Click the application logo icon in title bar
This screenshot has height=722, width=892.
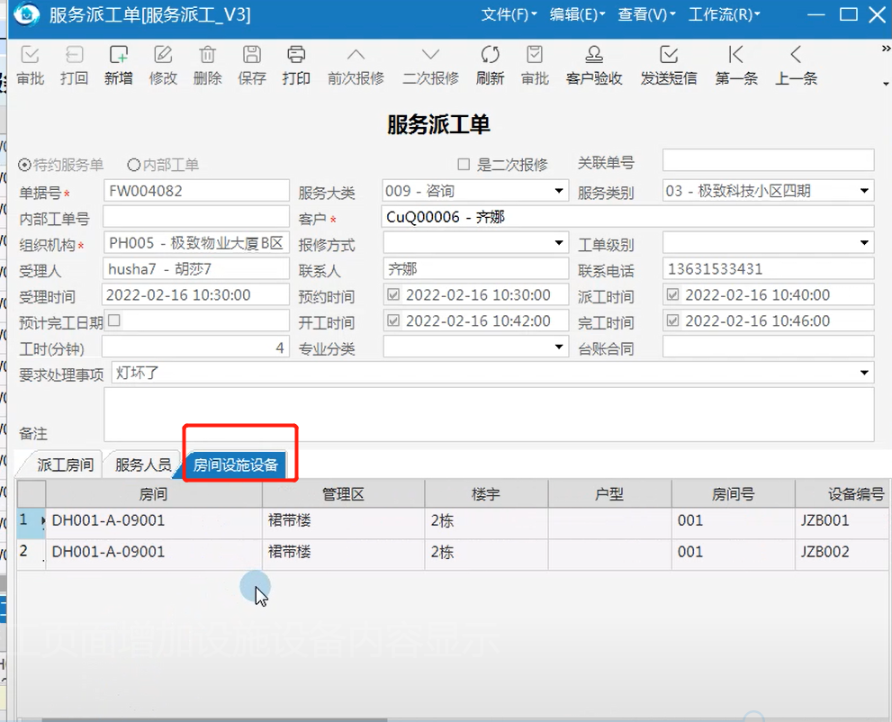tap(26, 14)
